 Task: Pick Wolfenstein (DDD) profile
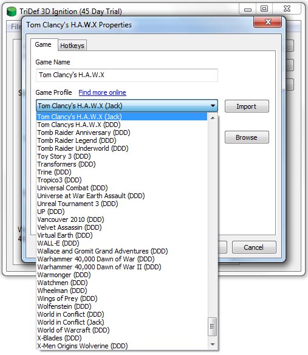[122, 306]
